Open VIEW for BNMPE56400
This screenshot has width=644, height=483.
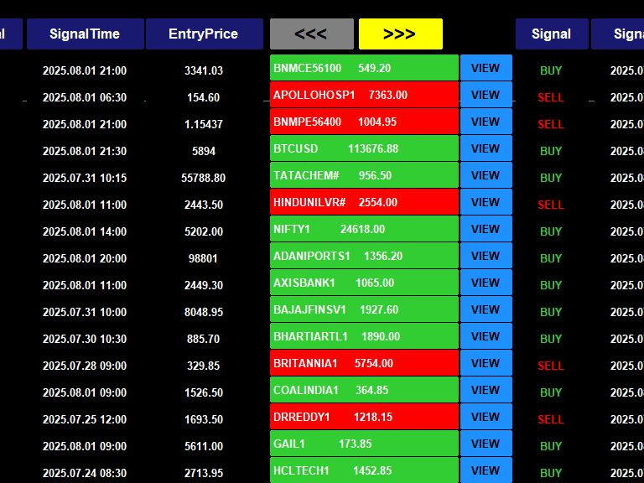486,122
